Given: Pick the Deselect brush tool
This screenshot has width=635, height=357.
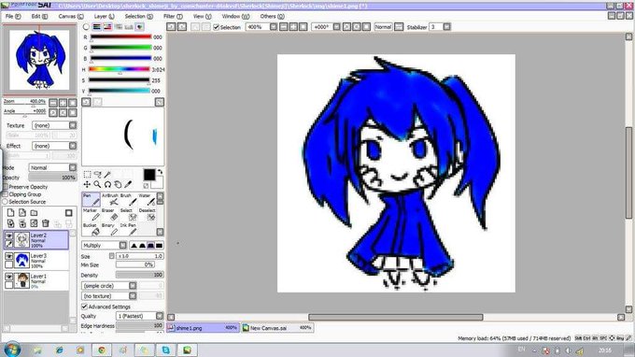Looking at the screenshot, I should pyautogui.click(x=147, y=215).
